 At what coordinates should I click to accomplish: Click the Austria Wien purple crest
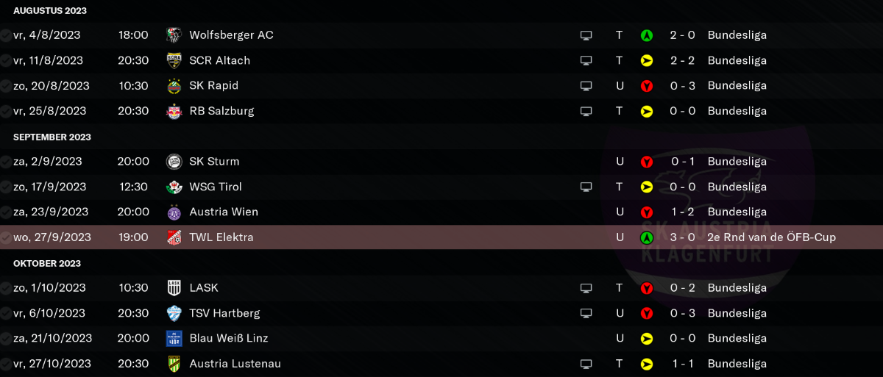click(x=174, y=212)
